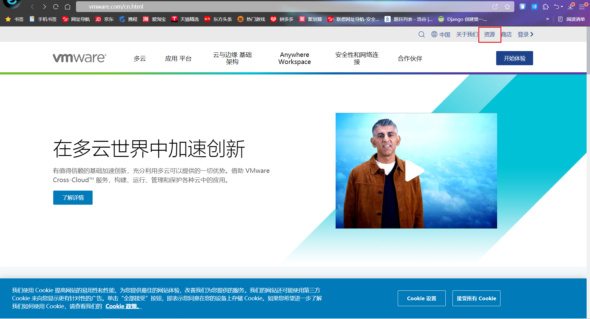Open the 题目列表 - 洛谷 bookmark
Screen dimensions: 590x319
point(409,19)
